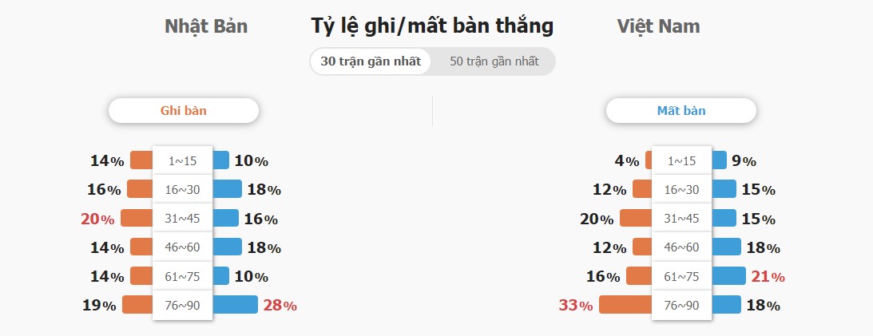Click Việt Nam's blue 21% bar
The height and width of the screenshot is (336, 873).
pyautogui.click(x=728, y=276)
